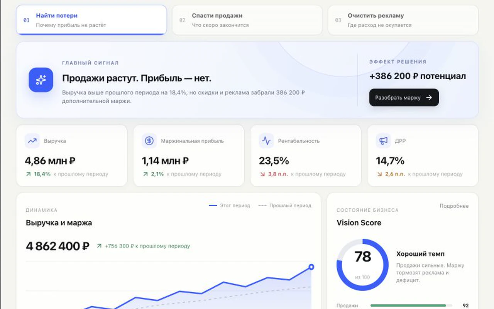The image size is (494, 309).
Task: Click the headline "Продажи растут. Прибыль — нет."
Action: pyautogui.click(x=137, y=78)
